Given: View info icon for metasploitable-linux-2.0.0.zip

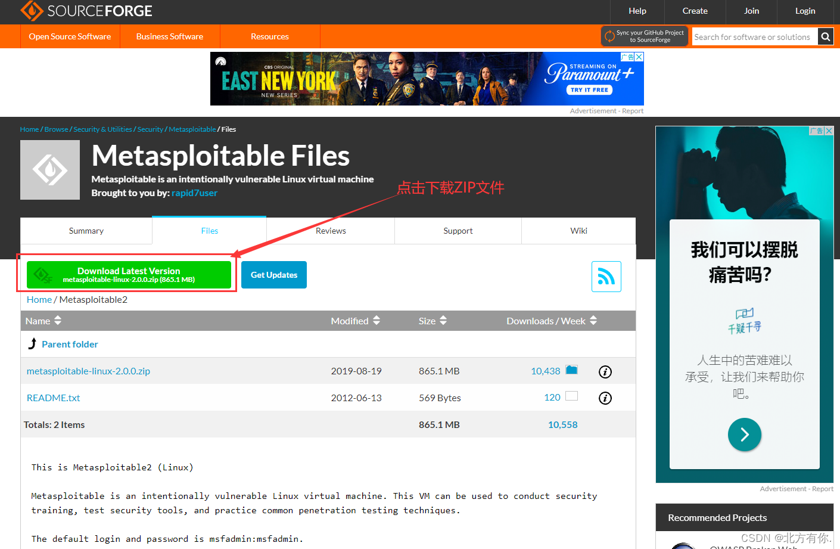Looking at the screenshot, I should pos(605,371).
